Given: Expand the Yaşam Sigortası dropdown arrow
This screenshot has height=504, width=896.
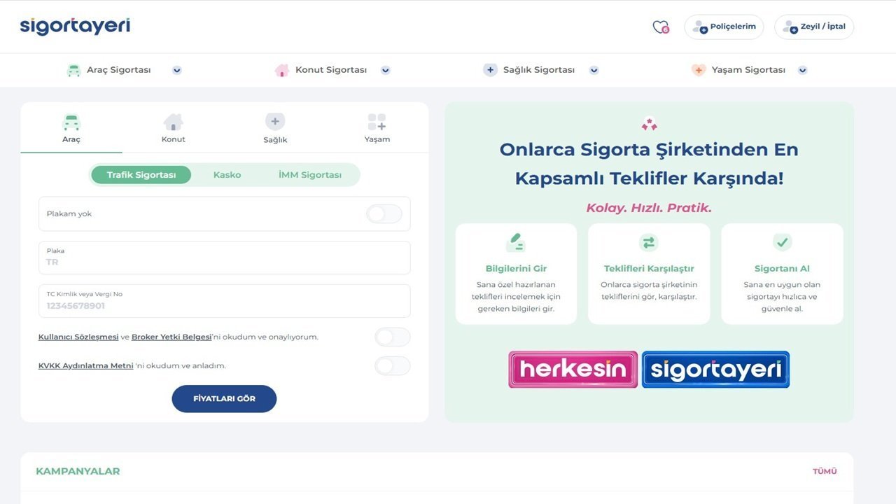Looking at the screenshot, I should pyautogui.click(x=803, y=70).
